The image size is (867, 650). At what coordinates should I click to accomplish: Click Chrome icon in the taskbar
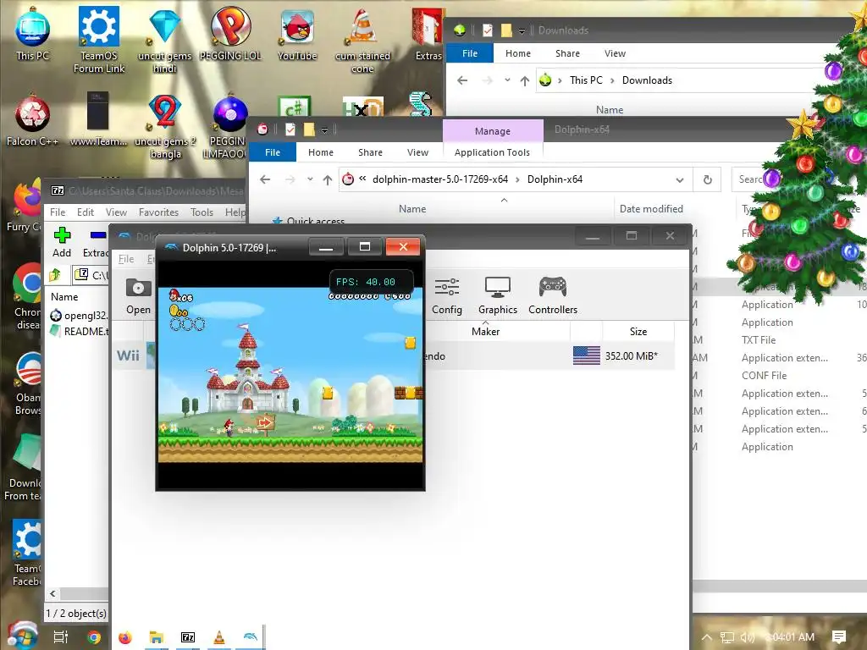94,637
